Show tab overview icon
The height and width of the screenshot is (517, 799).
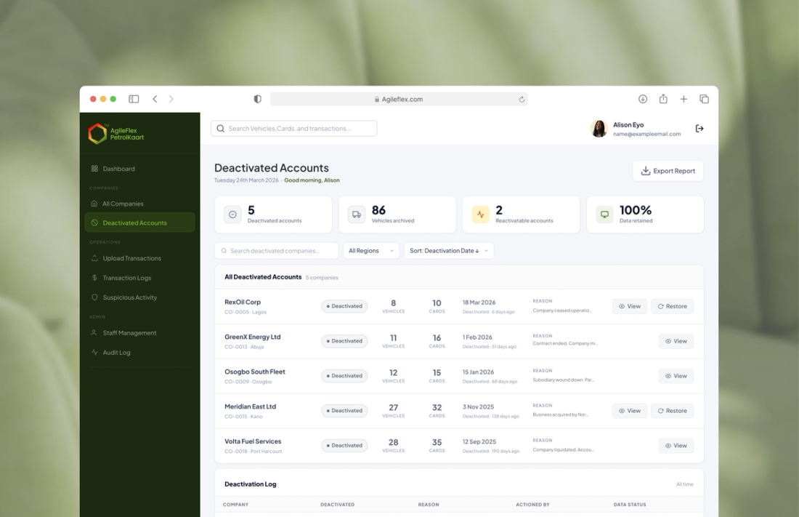point(704,99)
